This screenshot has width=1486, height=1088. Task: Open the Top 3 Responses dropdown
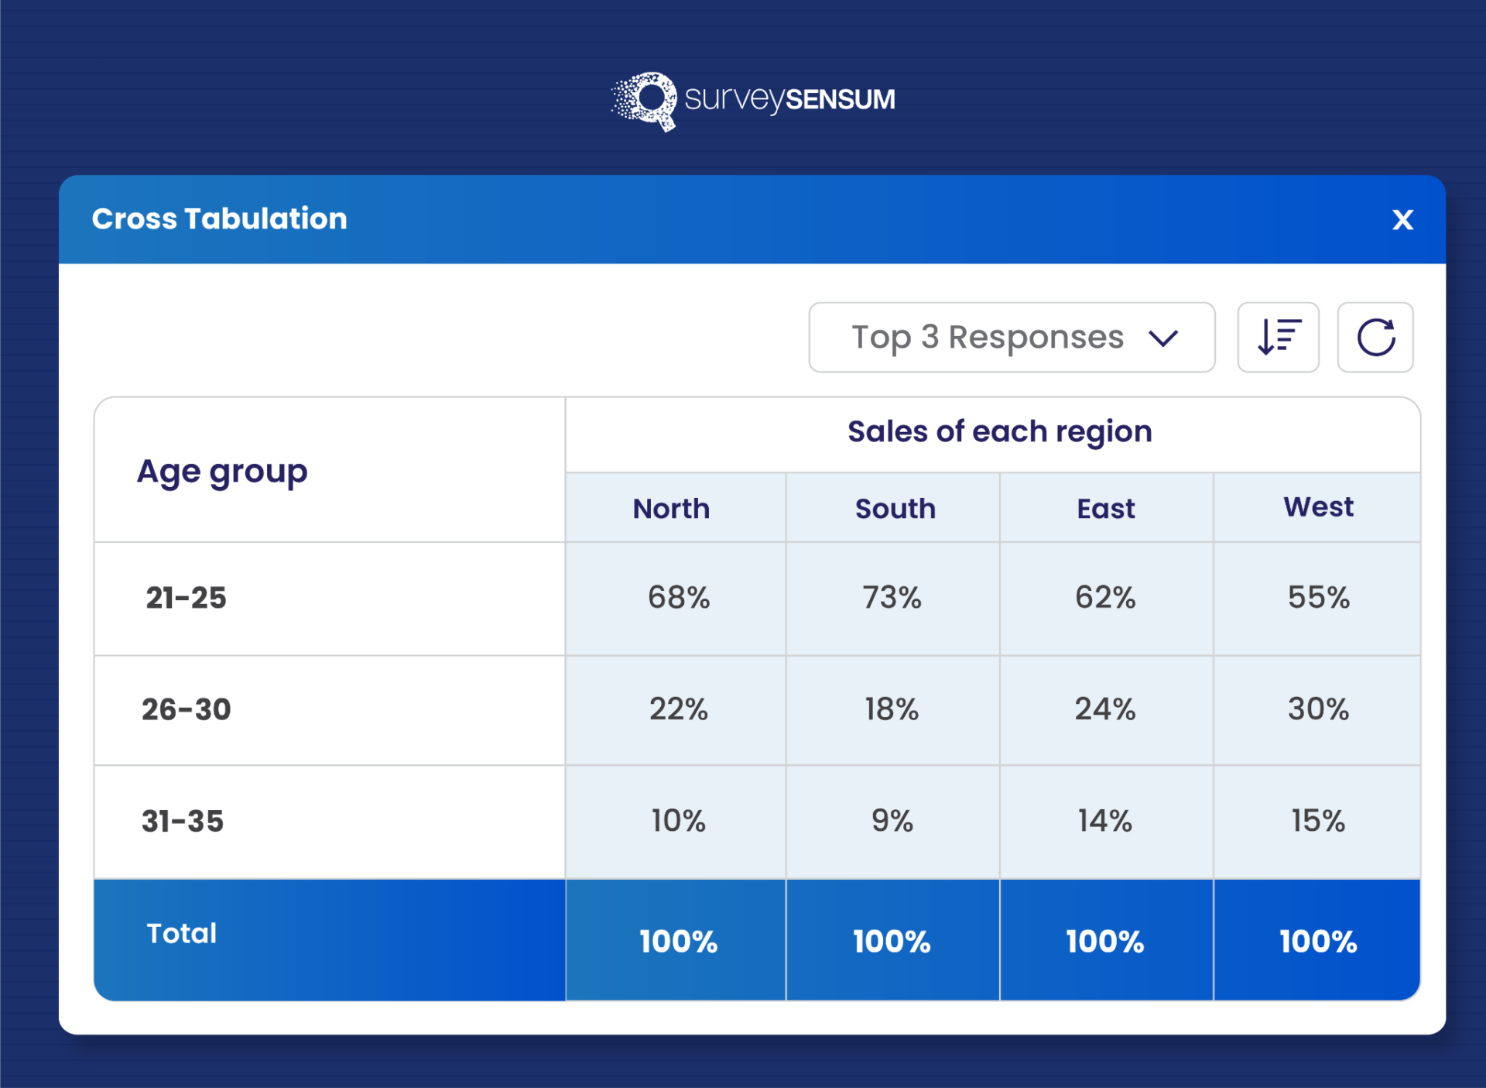1011,338
